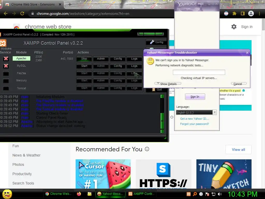
Task: Open the network tray icon
Action: pos(214,194)
